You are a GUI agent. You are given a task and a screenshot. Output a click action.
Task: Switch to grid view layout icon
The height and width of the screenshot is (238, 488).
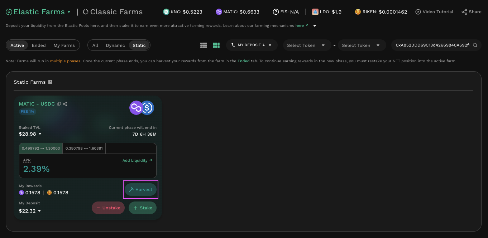216,45
